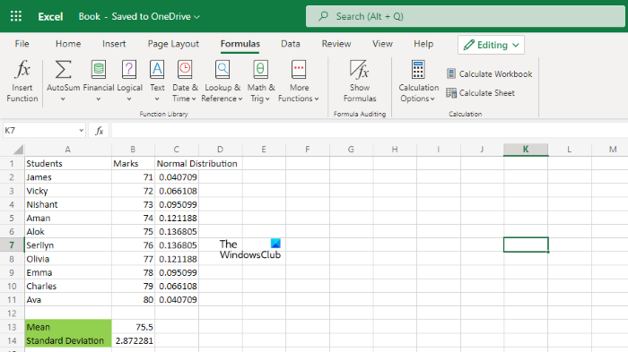The height and width of the screenshot is (352, 628).
Task: Open the Logical functions icon
Action: [129, 70]
